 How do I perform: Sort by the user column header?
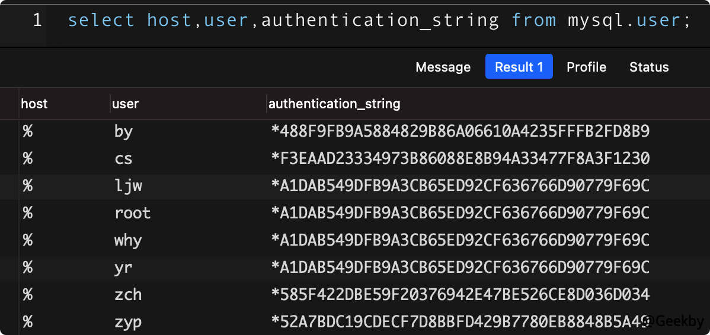point(126,104)
